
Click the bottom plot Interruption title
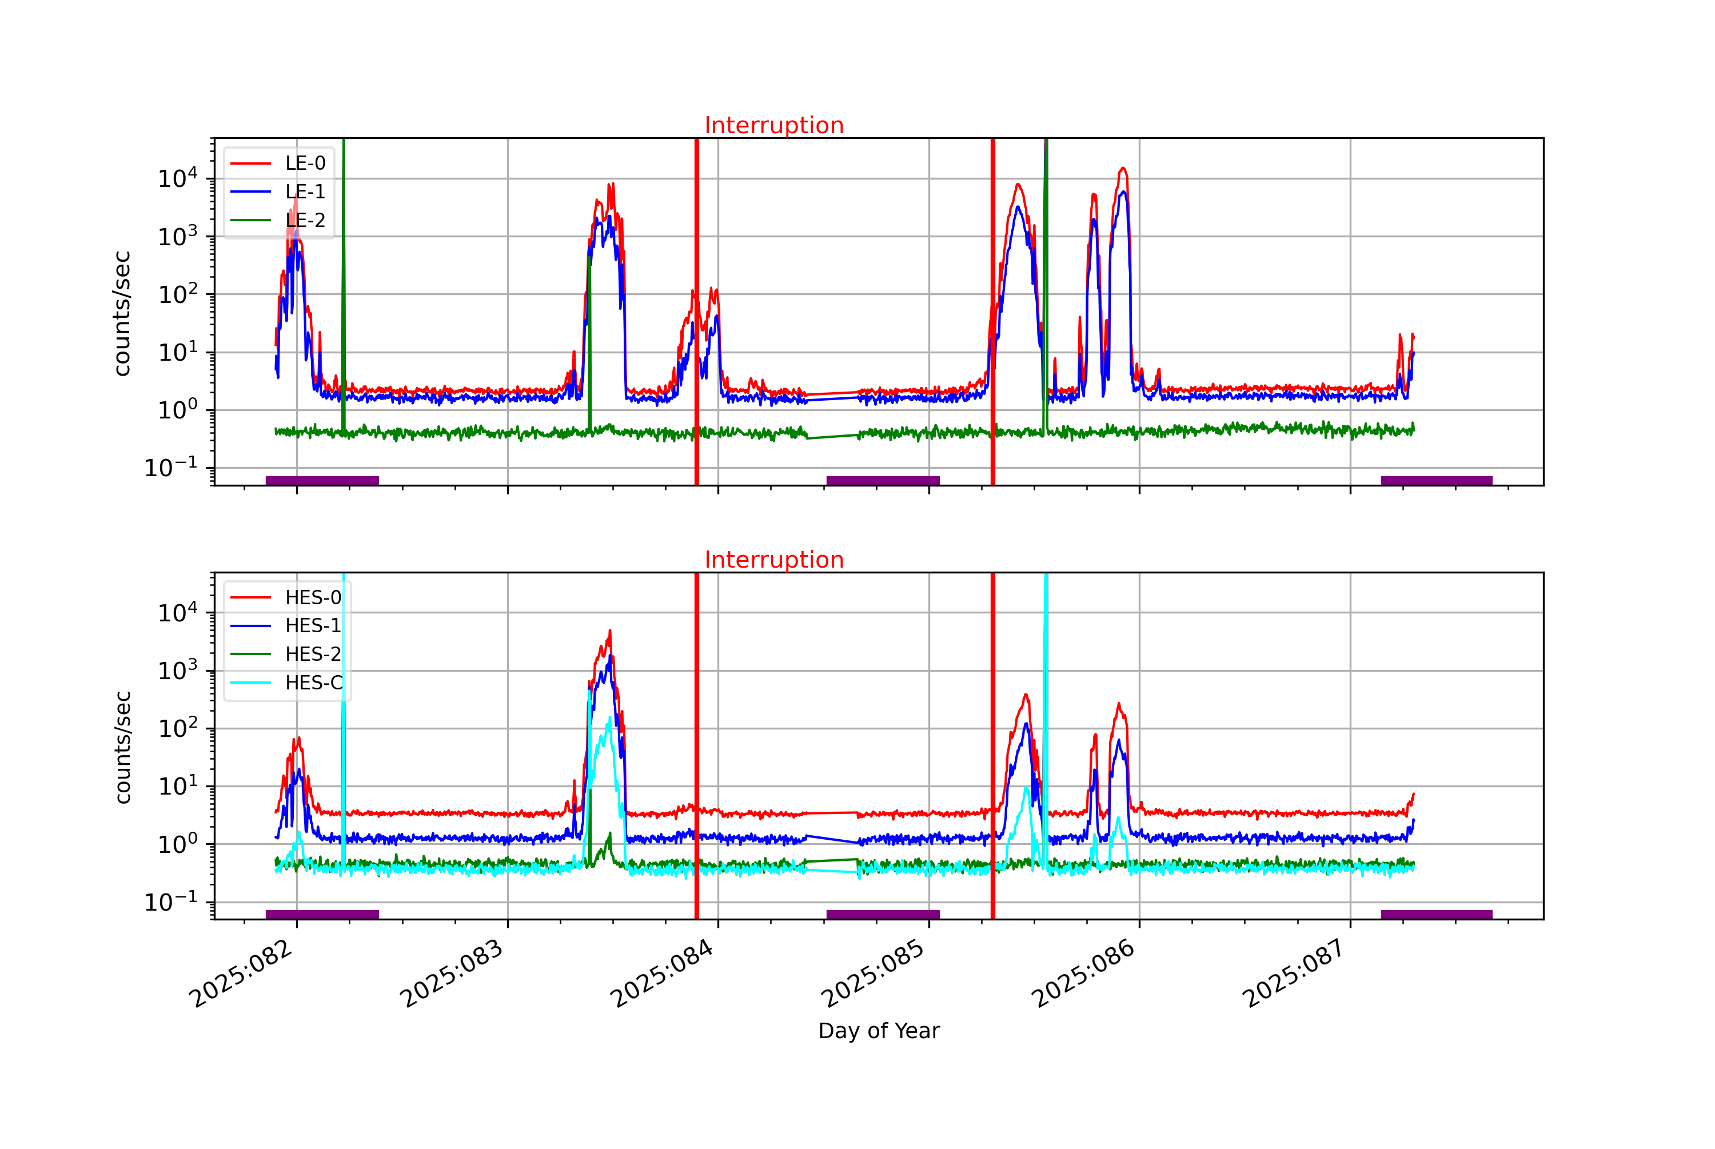click(x=773, y=560)
